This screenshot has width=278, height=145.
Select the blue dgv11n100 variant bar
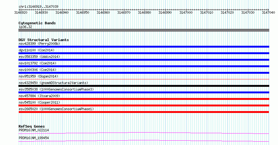coord(144,53)
